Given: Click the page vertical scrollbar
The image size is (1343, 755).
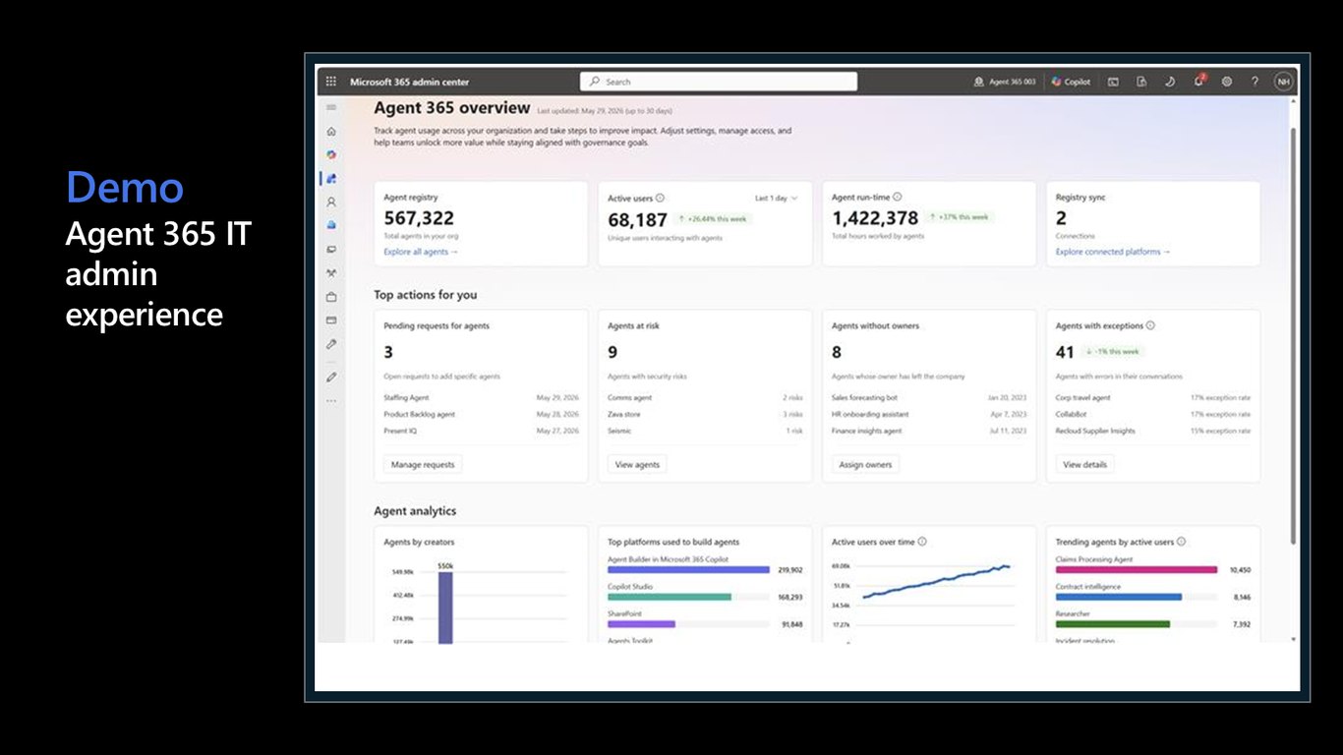Looking at the screenshot, I should pos(1292,334).
